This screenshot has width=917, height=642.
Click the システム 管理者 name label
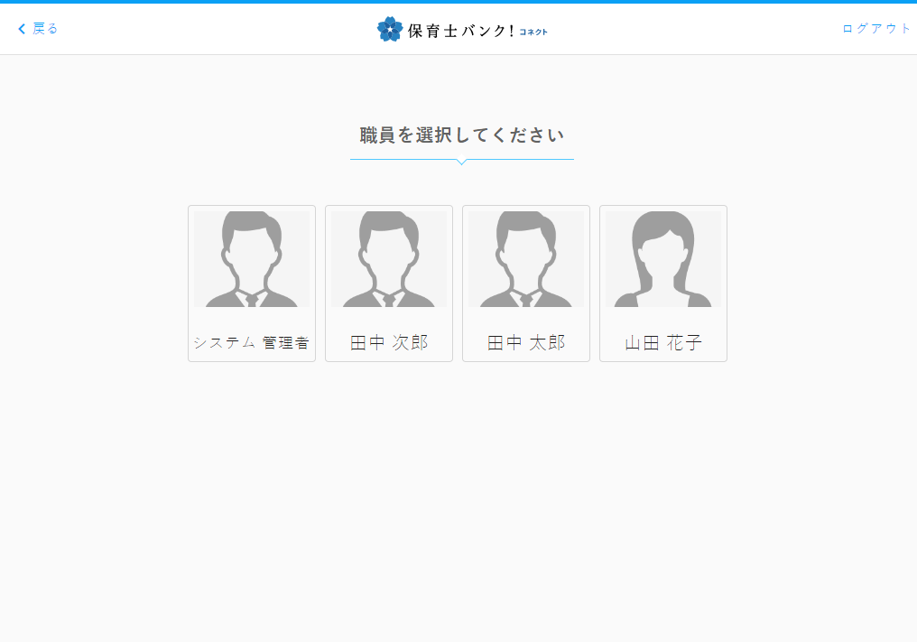(x=252, y=343)
